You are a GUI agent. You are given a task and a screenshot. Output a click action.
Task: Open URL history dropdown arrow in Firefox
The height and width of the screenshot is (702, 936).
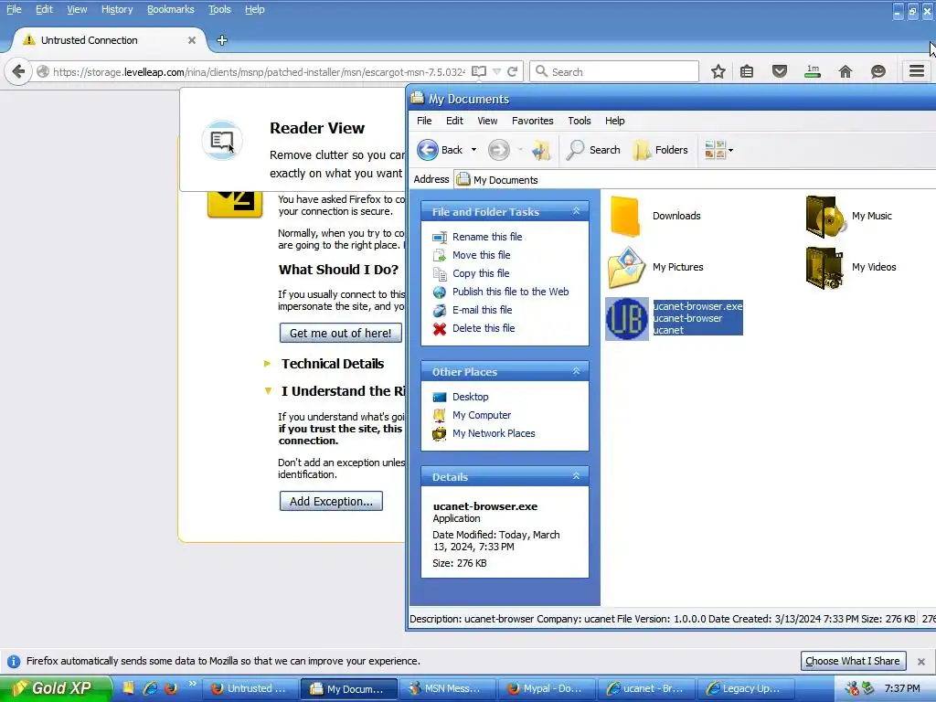click(496, 71)
